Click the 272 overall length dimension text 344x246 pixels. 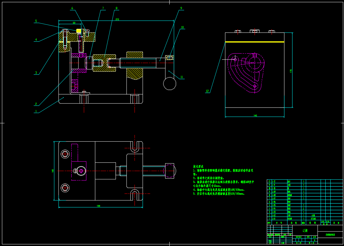point(117,19)
